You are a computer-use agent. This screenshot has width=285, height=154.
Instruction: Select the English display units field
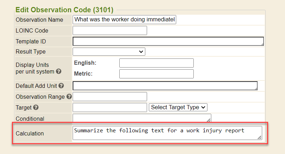(156, 63)
